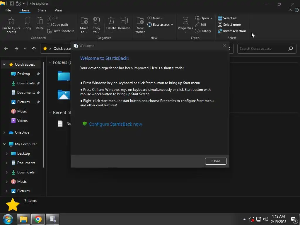Image resolution: width=300 pixels, height=225 pixels.
Task: Open File Explorer help icon
Action: 297,10
